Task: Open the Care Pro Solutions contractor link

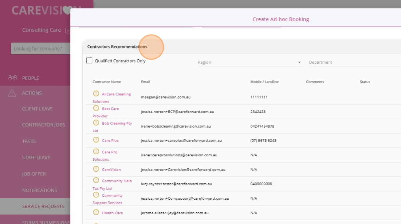Action: pos(109,152)
